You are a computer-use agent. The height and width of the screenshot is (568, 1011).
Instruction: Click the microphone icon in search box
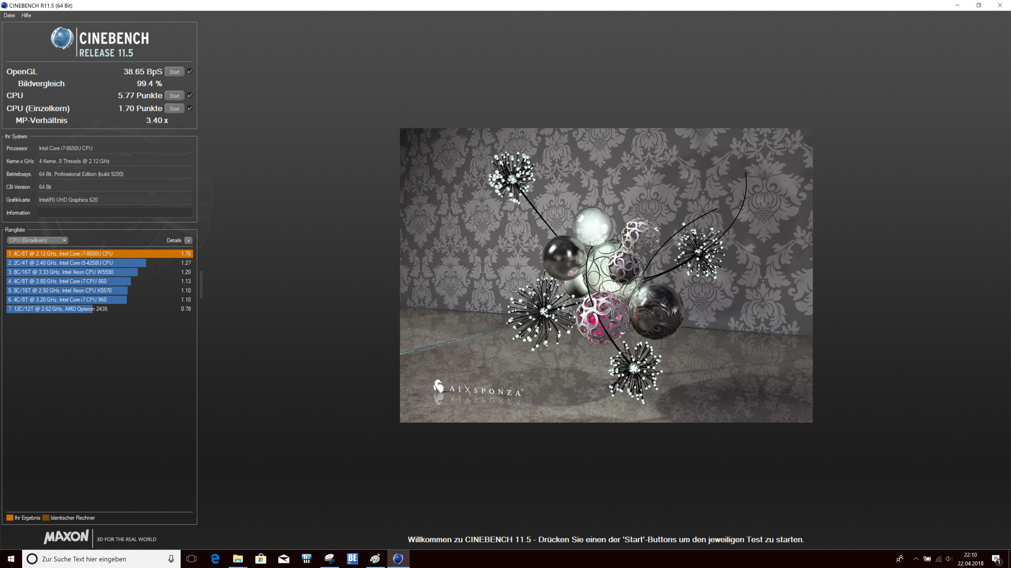171,559
